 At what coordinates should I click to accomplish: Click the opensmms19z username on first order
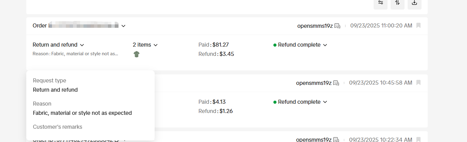(x=315, y=26)
